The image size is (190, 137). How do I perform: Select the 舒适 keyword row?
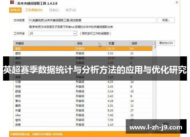(x=83, y=91)
